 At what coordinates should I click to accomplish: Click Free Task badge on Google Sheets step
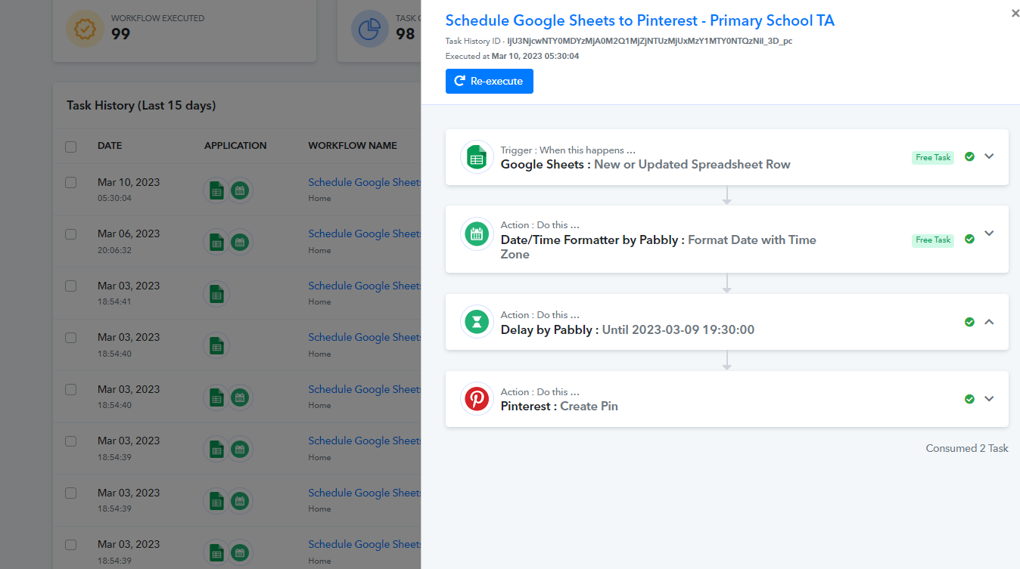[933, 157]
